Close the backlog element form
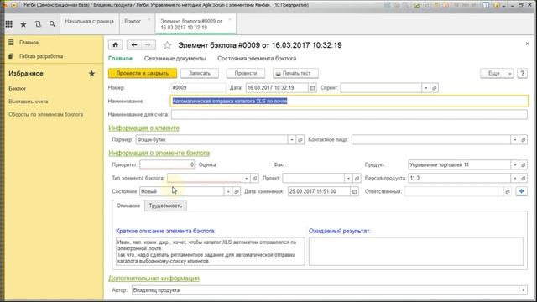537x302 pixels. pos(527,44)
